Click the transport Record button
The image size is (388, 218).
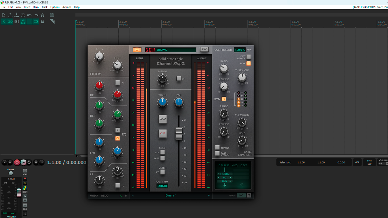pos(17,162)
